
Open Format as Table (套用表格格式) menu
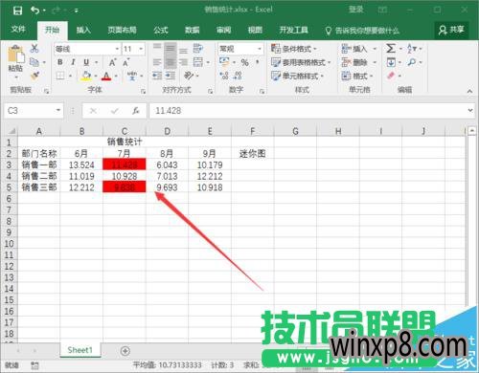[301, 62]
